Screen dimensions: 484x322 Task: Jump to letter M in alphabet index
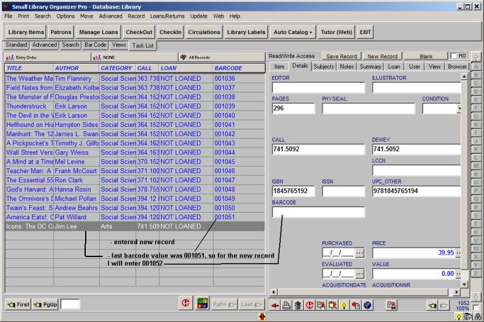pos(476,166)
